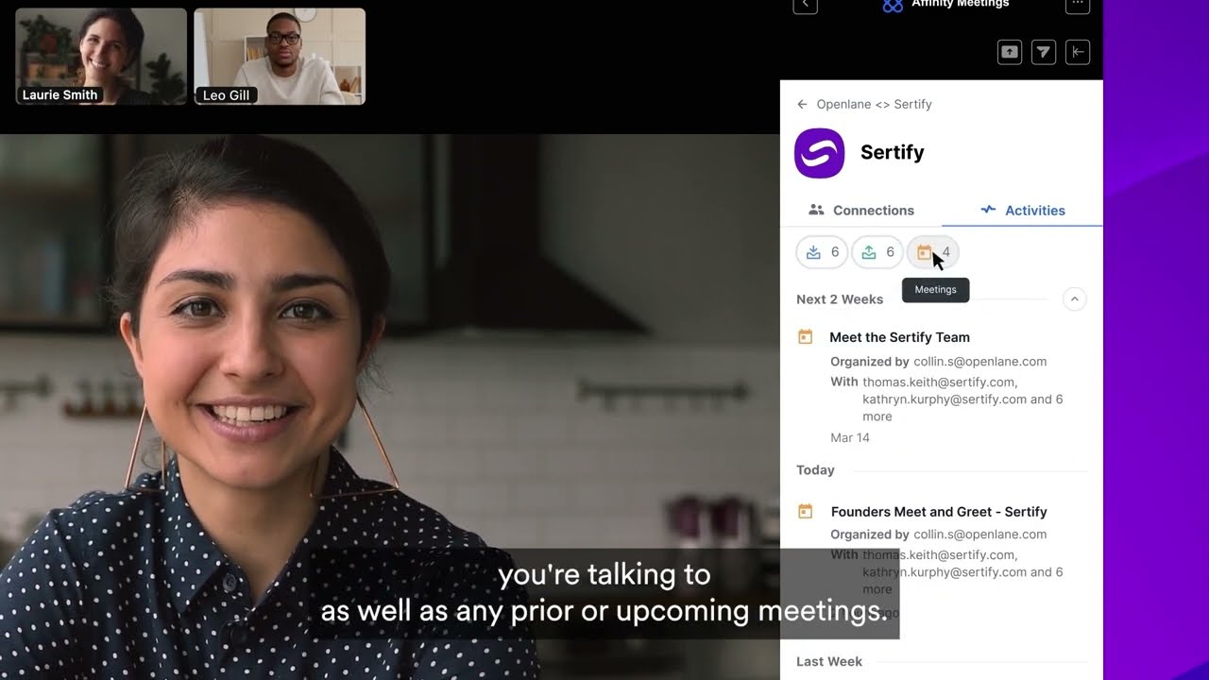
Task: Click the Openlane <> Sertify breadcrumb text
Action: 874,104
